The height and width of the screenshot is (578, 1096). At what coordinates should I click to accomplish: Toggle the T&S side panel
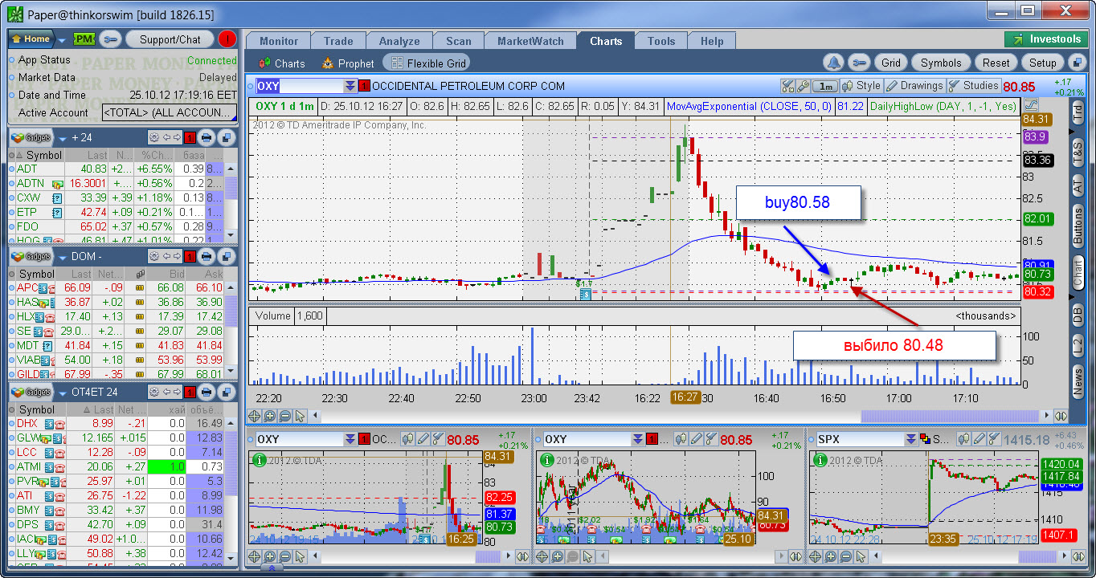coord(1078,153)
